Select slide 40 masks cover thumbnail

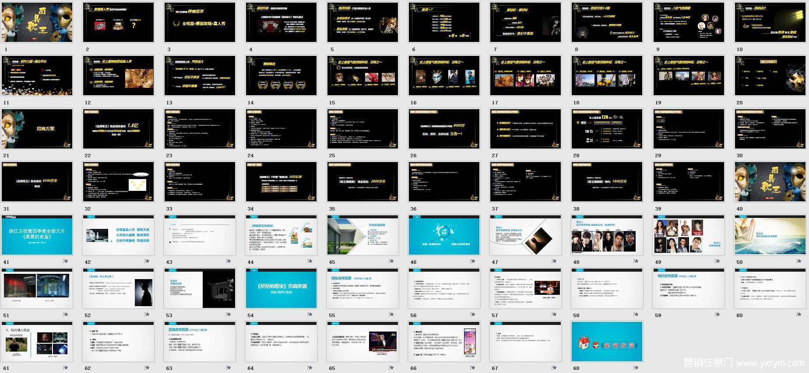770,182
